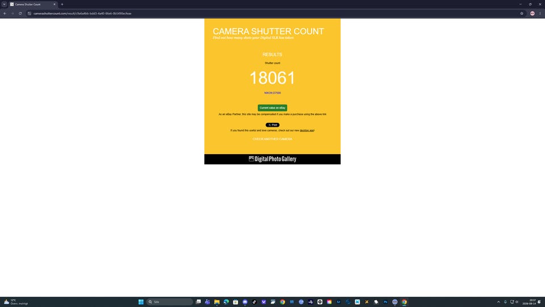Open File Explorer from the taskbar

[x=217, y=302]
